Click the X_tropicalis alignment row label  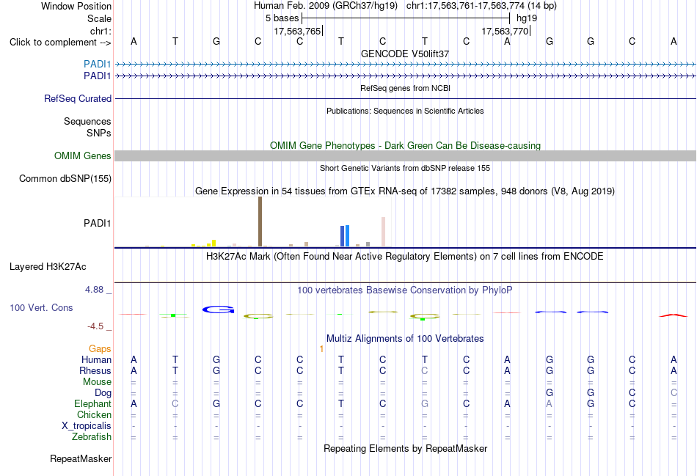pos(87,426)
